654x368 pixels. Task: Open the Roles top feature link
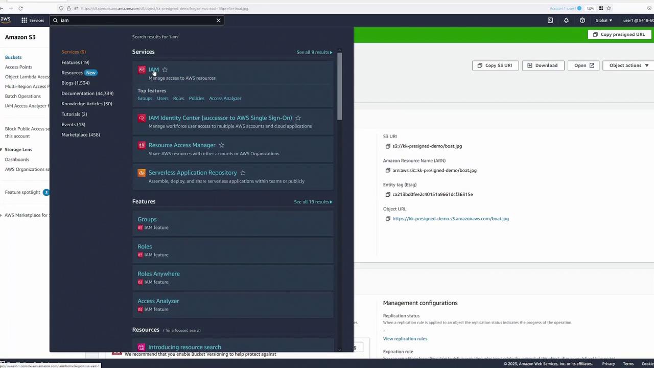click(178, 98)
